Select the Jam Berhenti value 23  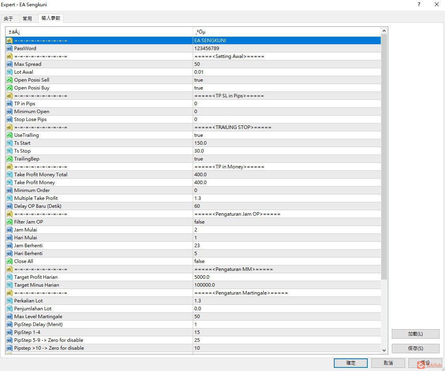tap(197, 246)
